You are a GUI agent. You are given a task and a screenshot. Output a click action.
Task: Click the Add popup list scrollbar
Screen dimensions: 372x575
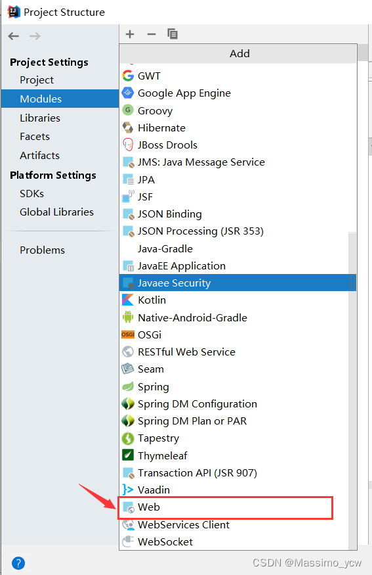(352, 390)
